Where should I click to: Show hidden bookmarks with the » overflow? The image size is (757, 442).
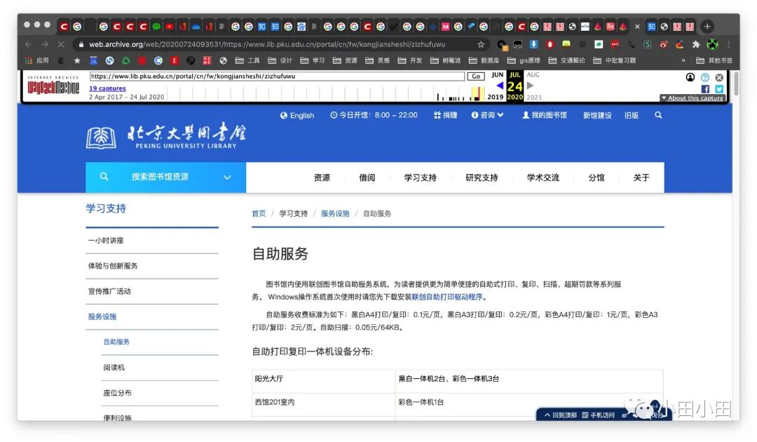[x=683, y=60]
